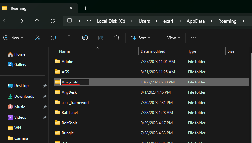
Task: Add a new tab with plus button
Action: coord(85,8)
